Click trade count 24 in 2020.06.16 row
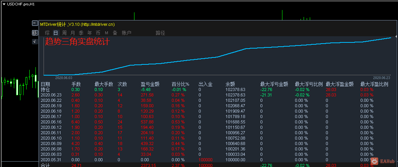Image resolution: width=398 pixels, height=167 pixels. coord(120,122)
